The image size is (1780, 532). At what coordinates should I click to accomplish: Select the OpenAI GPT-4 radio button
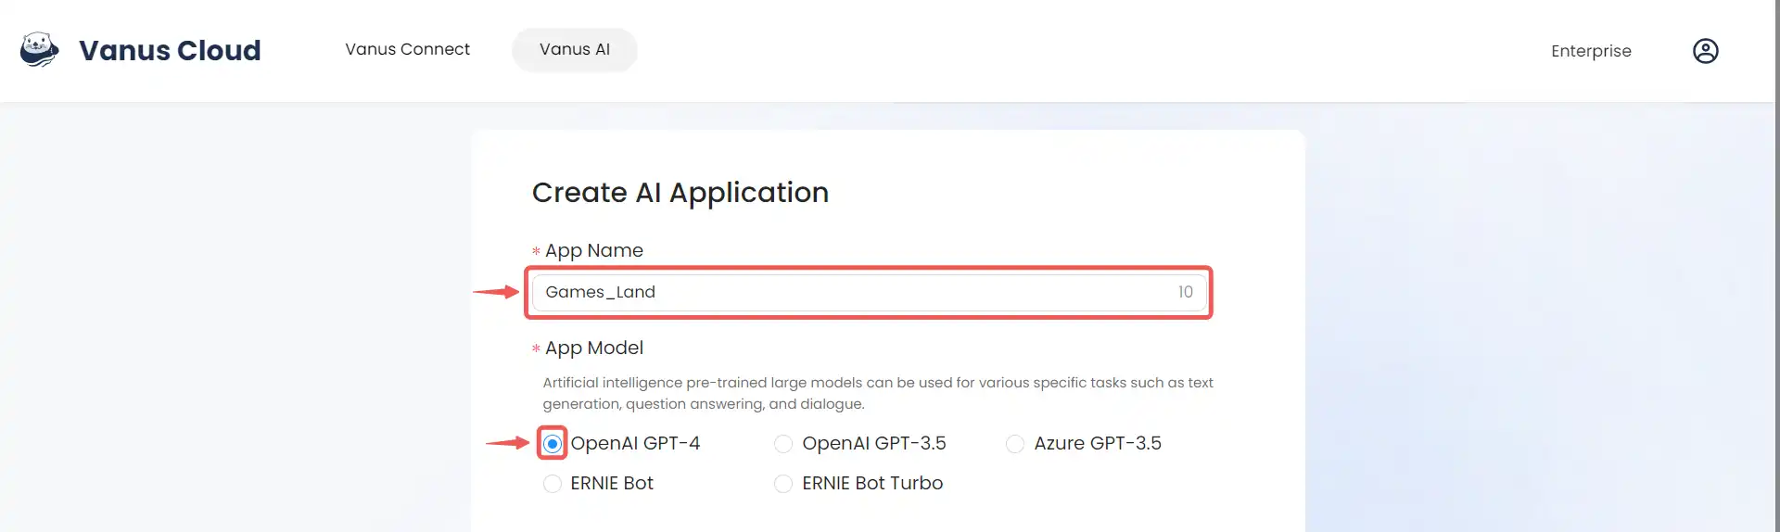[x=553, y=444]
